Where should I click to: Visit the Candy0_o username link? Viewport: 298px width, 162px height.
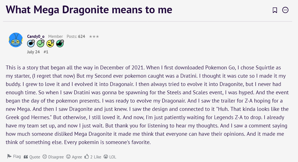tap(36, 36)
